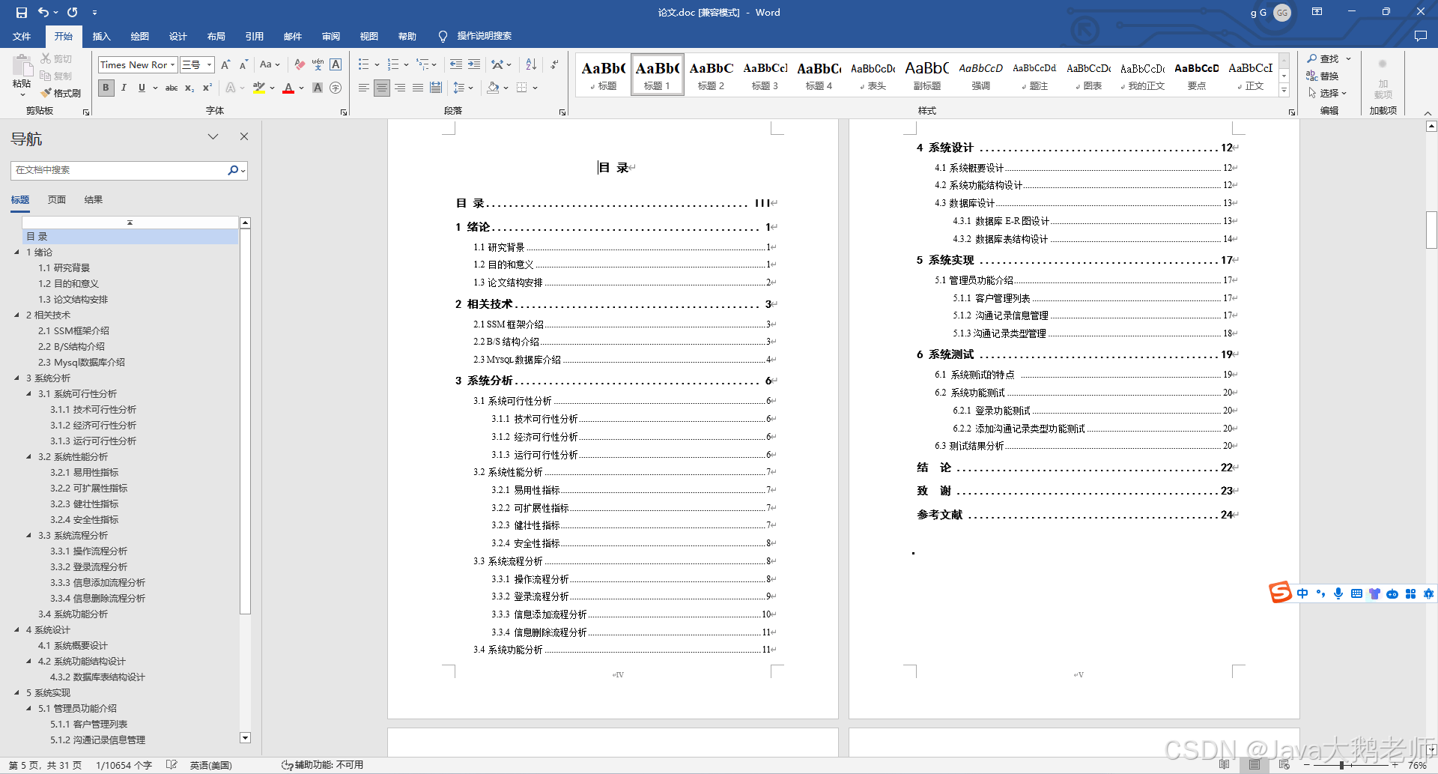The height and width of the screenshot is (774, 1438).
Task: Click the show/hide paragraph marks icon
Action: click(x=554, y=65)
